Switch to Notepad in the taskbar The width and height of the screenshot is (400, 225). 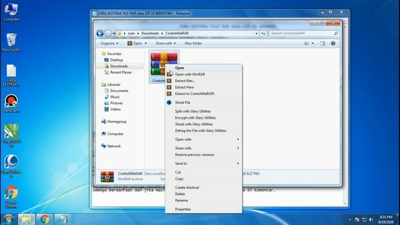point(62,219)
